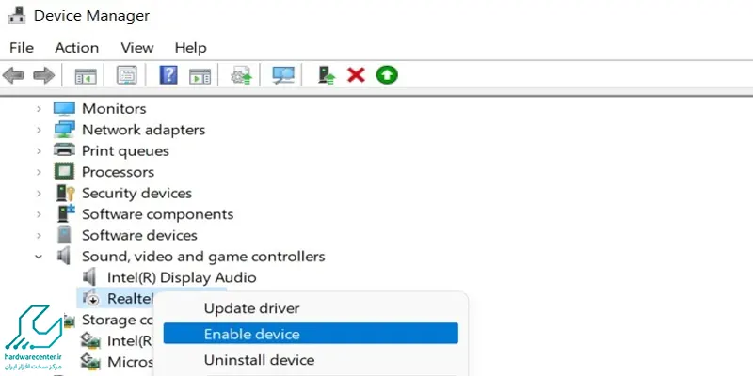Click the Processors chip icon
The width and height of the screenshot is (753, 376).
click(x=64, y=172)
